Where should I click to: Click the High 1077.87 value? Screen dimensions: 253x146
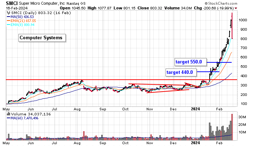tap(99, 8)
